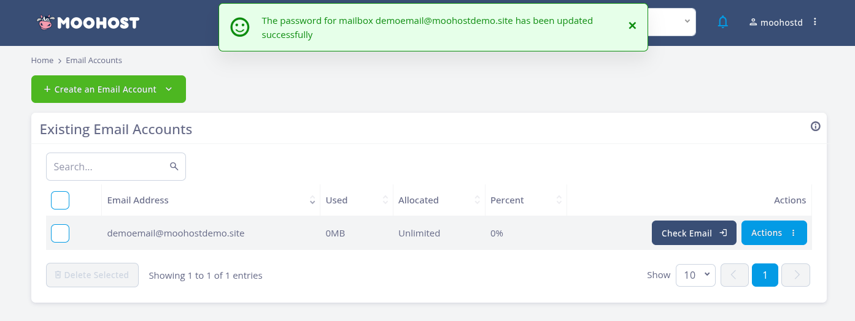Open the Actions menu for demoemail
This screenshot has height=321, width=855.
[x=773, y=233]
